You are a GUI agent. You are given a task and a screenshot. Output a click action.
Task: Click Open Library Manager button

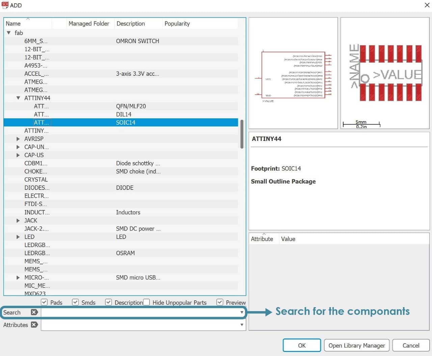point(357,345)
